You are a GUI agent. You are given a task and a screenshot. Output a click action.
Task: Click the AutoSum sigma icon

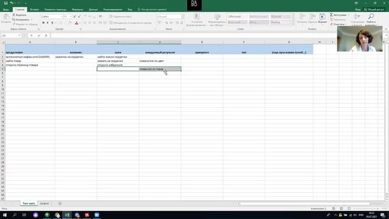[331, 15]
